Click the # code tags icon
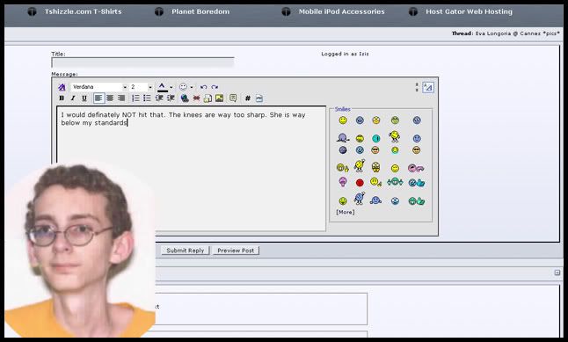Screen dimensions: 568x342 click(x=248, y=98)
